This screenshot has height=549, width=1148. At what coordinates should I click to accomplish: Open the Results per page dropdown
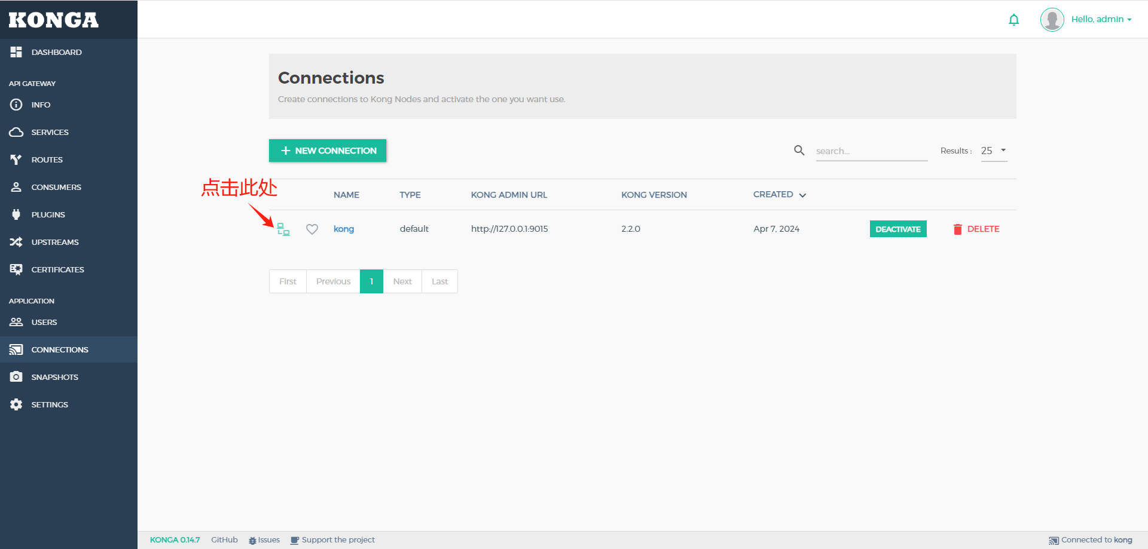tap(993, 151)
